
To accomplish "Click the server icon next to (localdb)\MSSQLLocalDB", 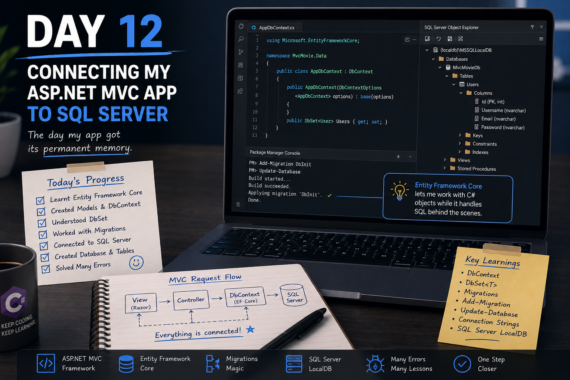I will point(436,50).
